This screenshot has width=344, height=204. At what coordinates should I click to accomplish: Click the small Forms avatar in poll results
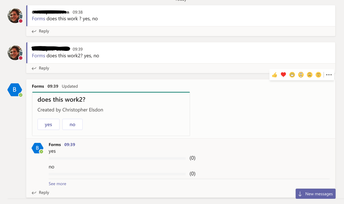coord(38,148)
